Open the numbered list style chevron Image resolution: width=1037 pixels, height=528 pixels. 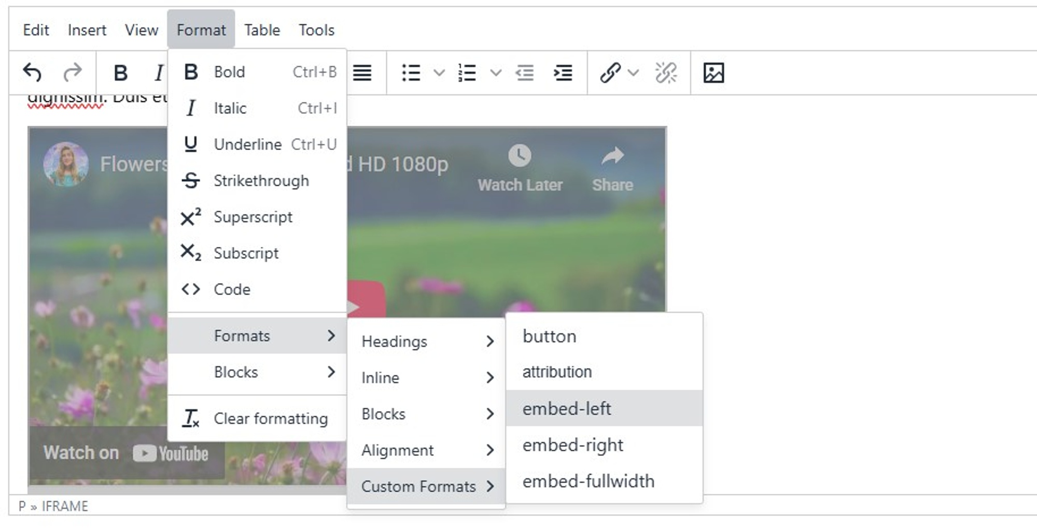[496, 73]
